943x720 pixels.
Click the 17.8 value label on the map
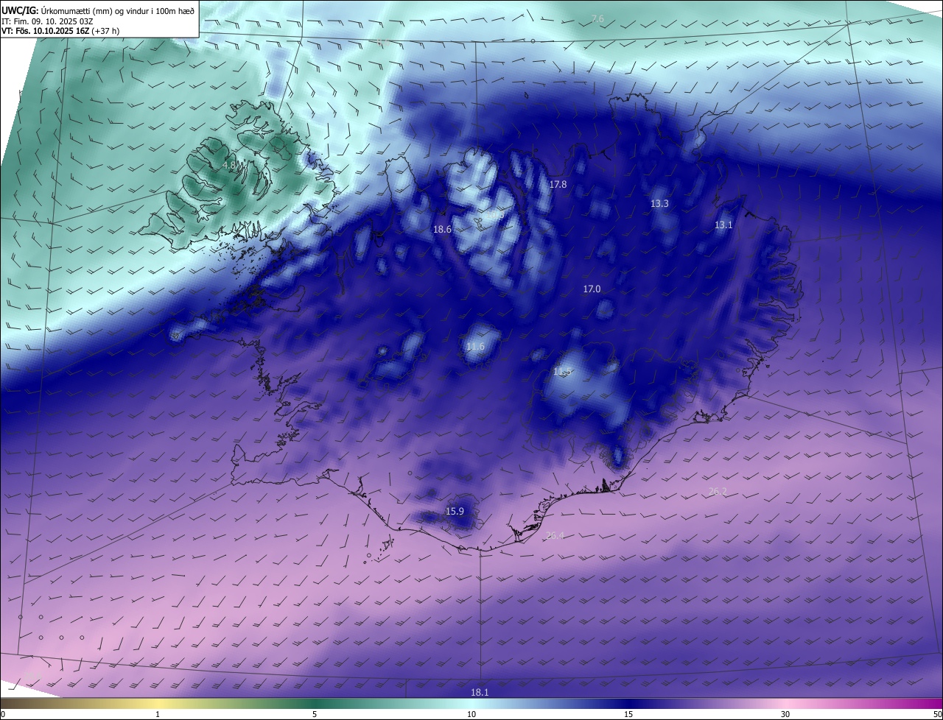tap(558, 185)
